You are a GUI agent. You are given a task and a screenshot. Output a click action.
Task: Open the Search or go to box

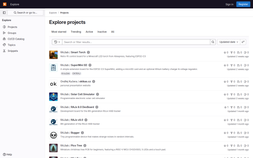click(25, 13)
